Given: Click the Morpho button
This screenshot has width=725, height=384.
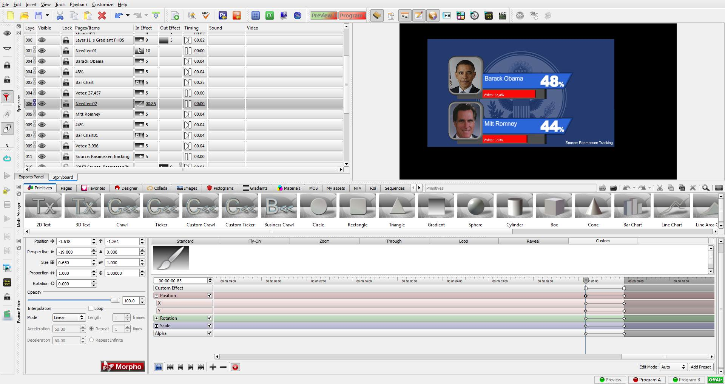Looking at the screenshot, I should click(123, 366).
